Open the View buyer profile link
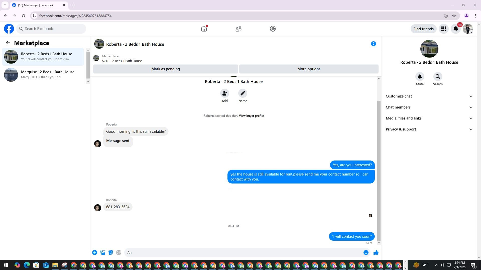This screenshot has height=270, width=481. click(251, 116)
